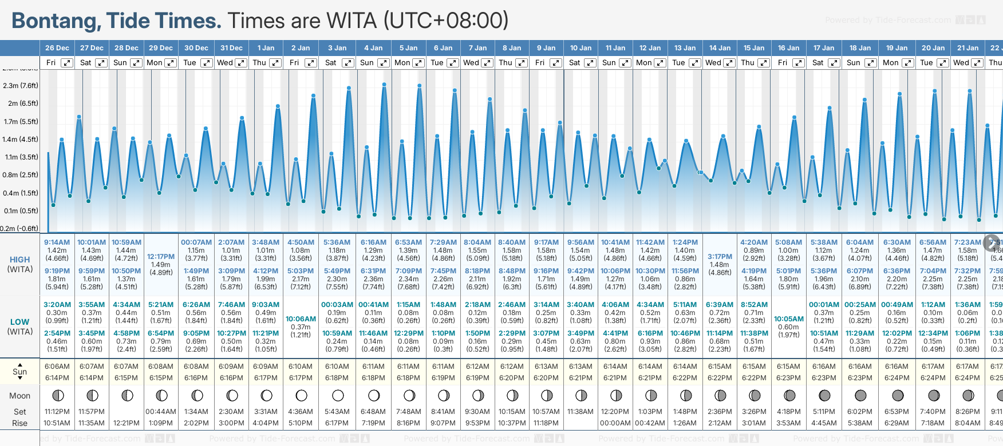
Task: Click the down arrow below Sun label
Action: [20, 379]
